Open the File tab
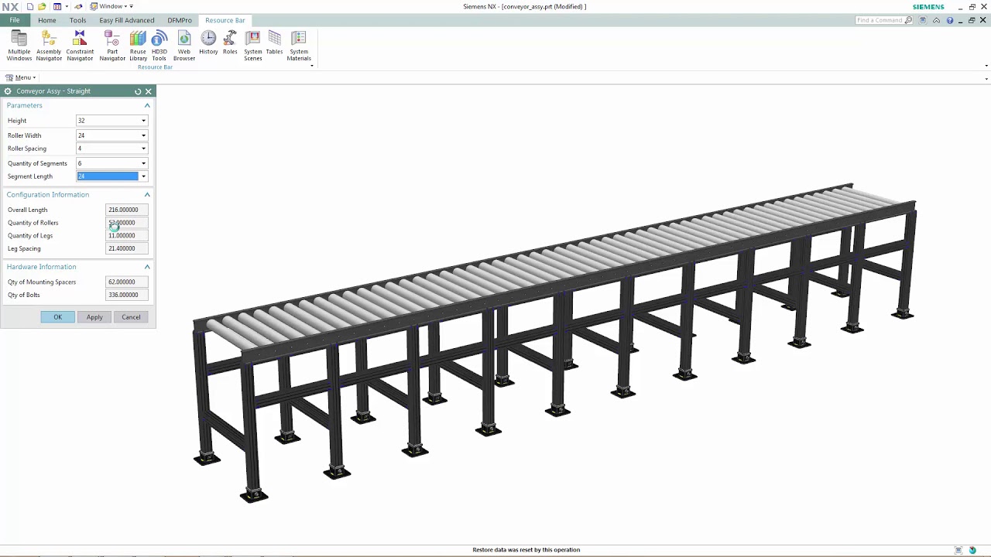991x557 pixels. click(x=15, y=20)
